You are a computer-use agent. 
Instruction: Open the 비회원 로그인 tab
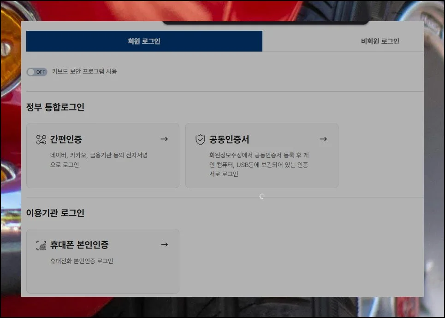380,41
